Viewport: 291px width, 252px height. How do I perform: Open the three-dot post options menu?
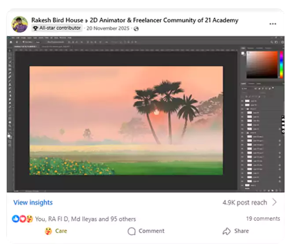click(273, 24)
